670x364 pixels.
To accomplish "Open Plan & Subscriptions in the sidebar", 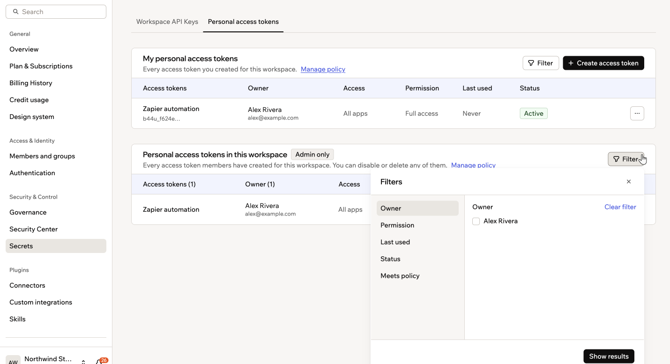I will (x=56, y=66).
